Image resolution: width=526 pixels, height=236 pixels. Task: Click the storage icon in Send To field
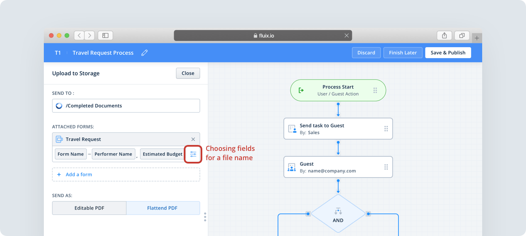(x=59, y=106)
